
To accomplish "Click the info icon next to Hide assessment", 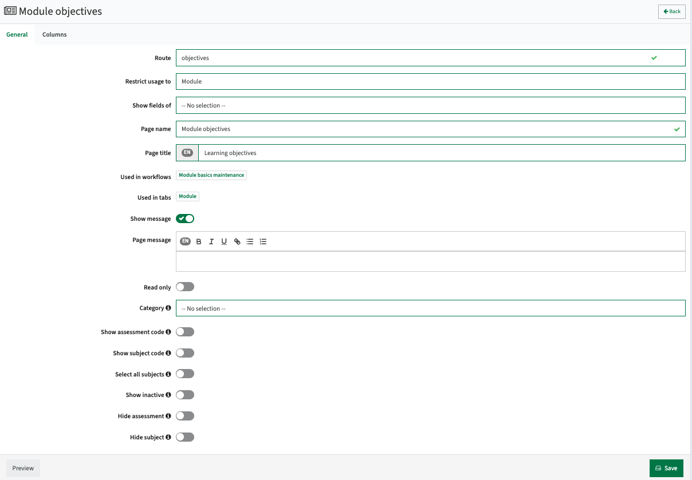I will pyautogui.click(x=168, y=416).
